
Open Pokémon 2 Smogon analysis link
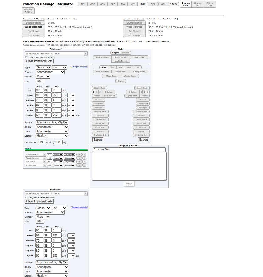79,207
